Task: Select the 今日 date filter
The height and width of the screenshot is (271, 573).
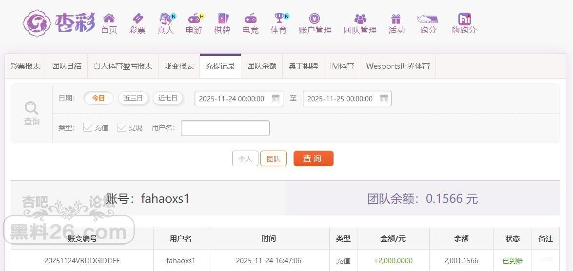Action: (99, 98)
